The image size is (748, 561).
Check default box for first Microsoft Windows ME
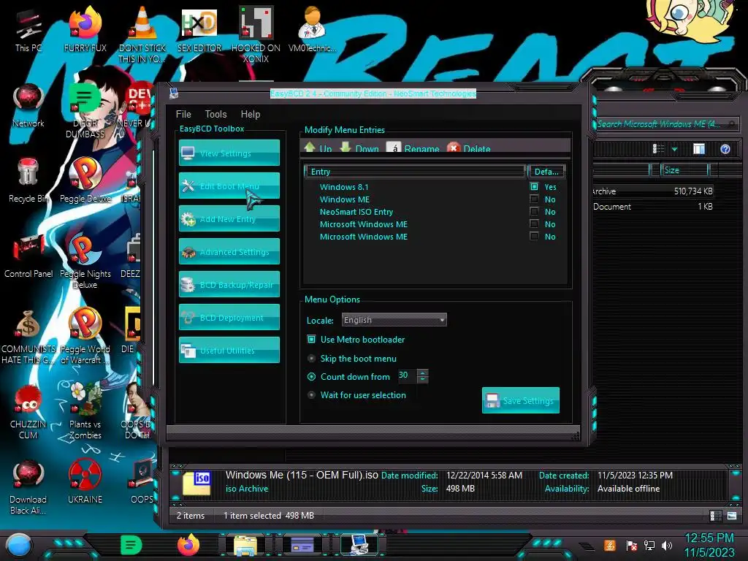(534, 224)
